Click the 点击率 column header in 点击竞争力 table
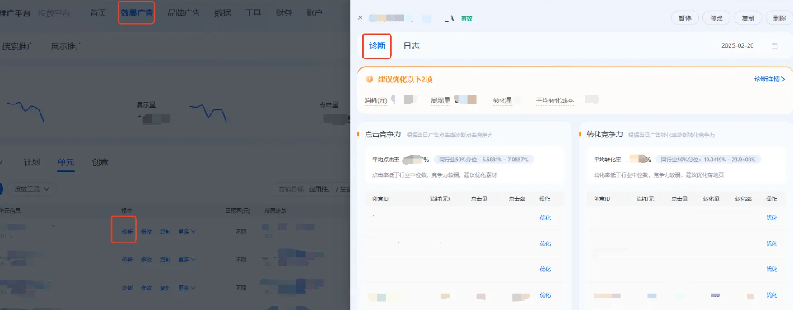Screen dimensions: 793x310 (517, 199)
